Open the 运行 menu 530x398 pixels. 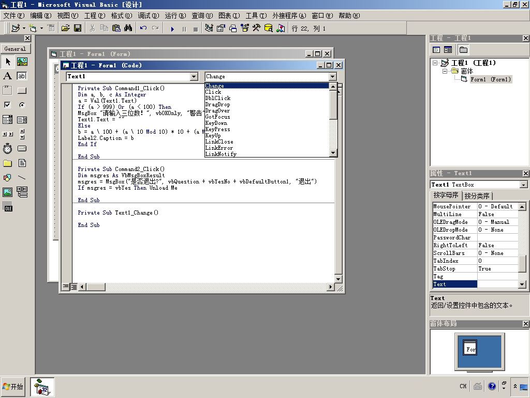pyautogui.click(x=175, y=16)
